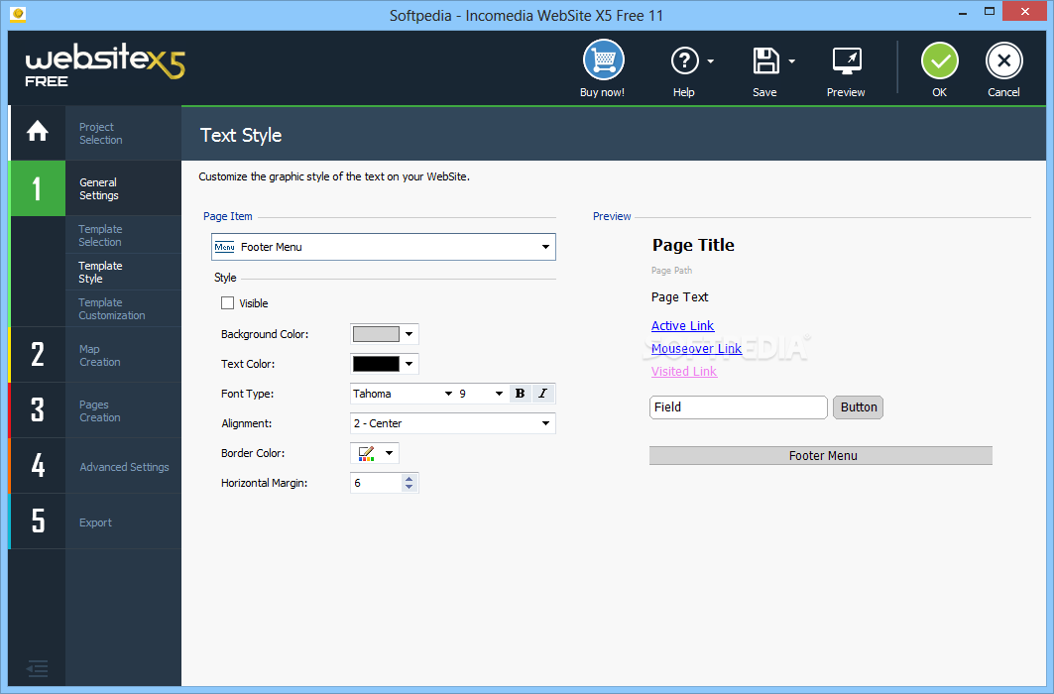The height and width of the screenshot is (694, 1054).
Task: Open the Help question mark icon
Action: 684,61
